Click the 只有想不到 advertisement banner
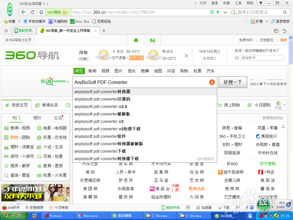This screenshot has height=220, width=293. click(35, 193)
